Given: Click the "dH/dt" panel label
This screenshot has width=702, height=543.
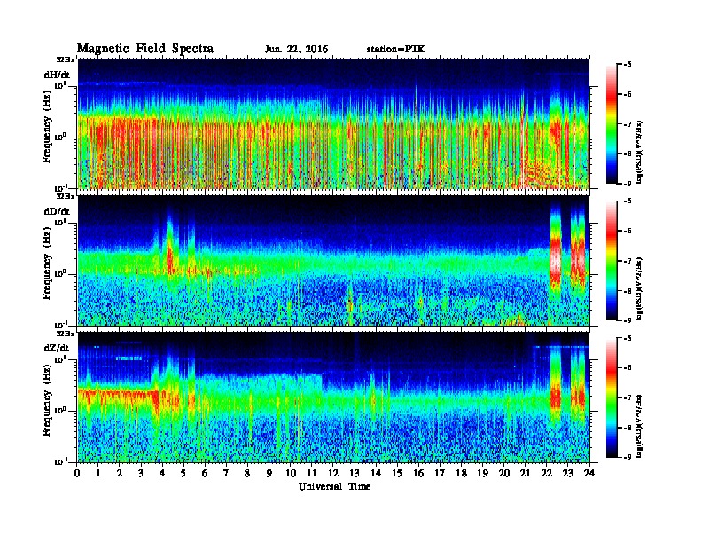Looking at the screenshot, I should pos(57,75).
